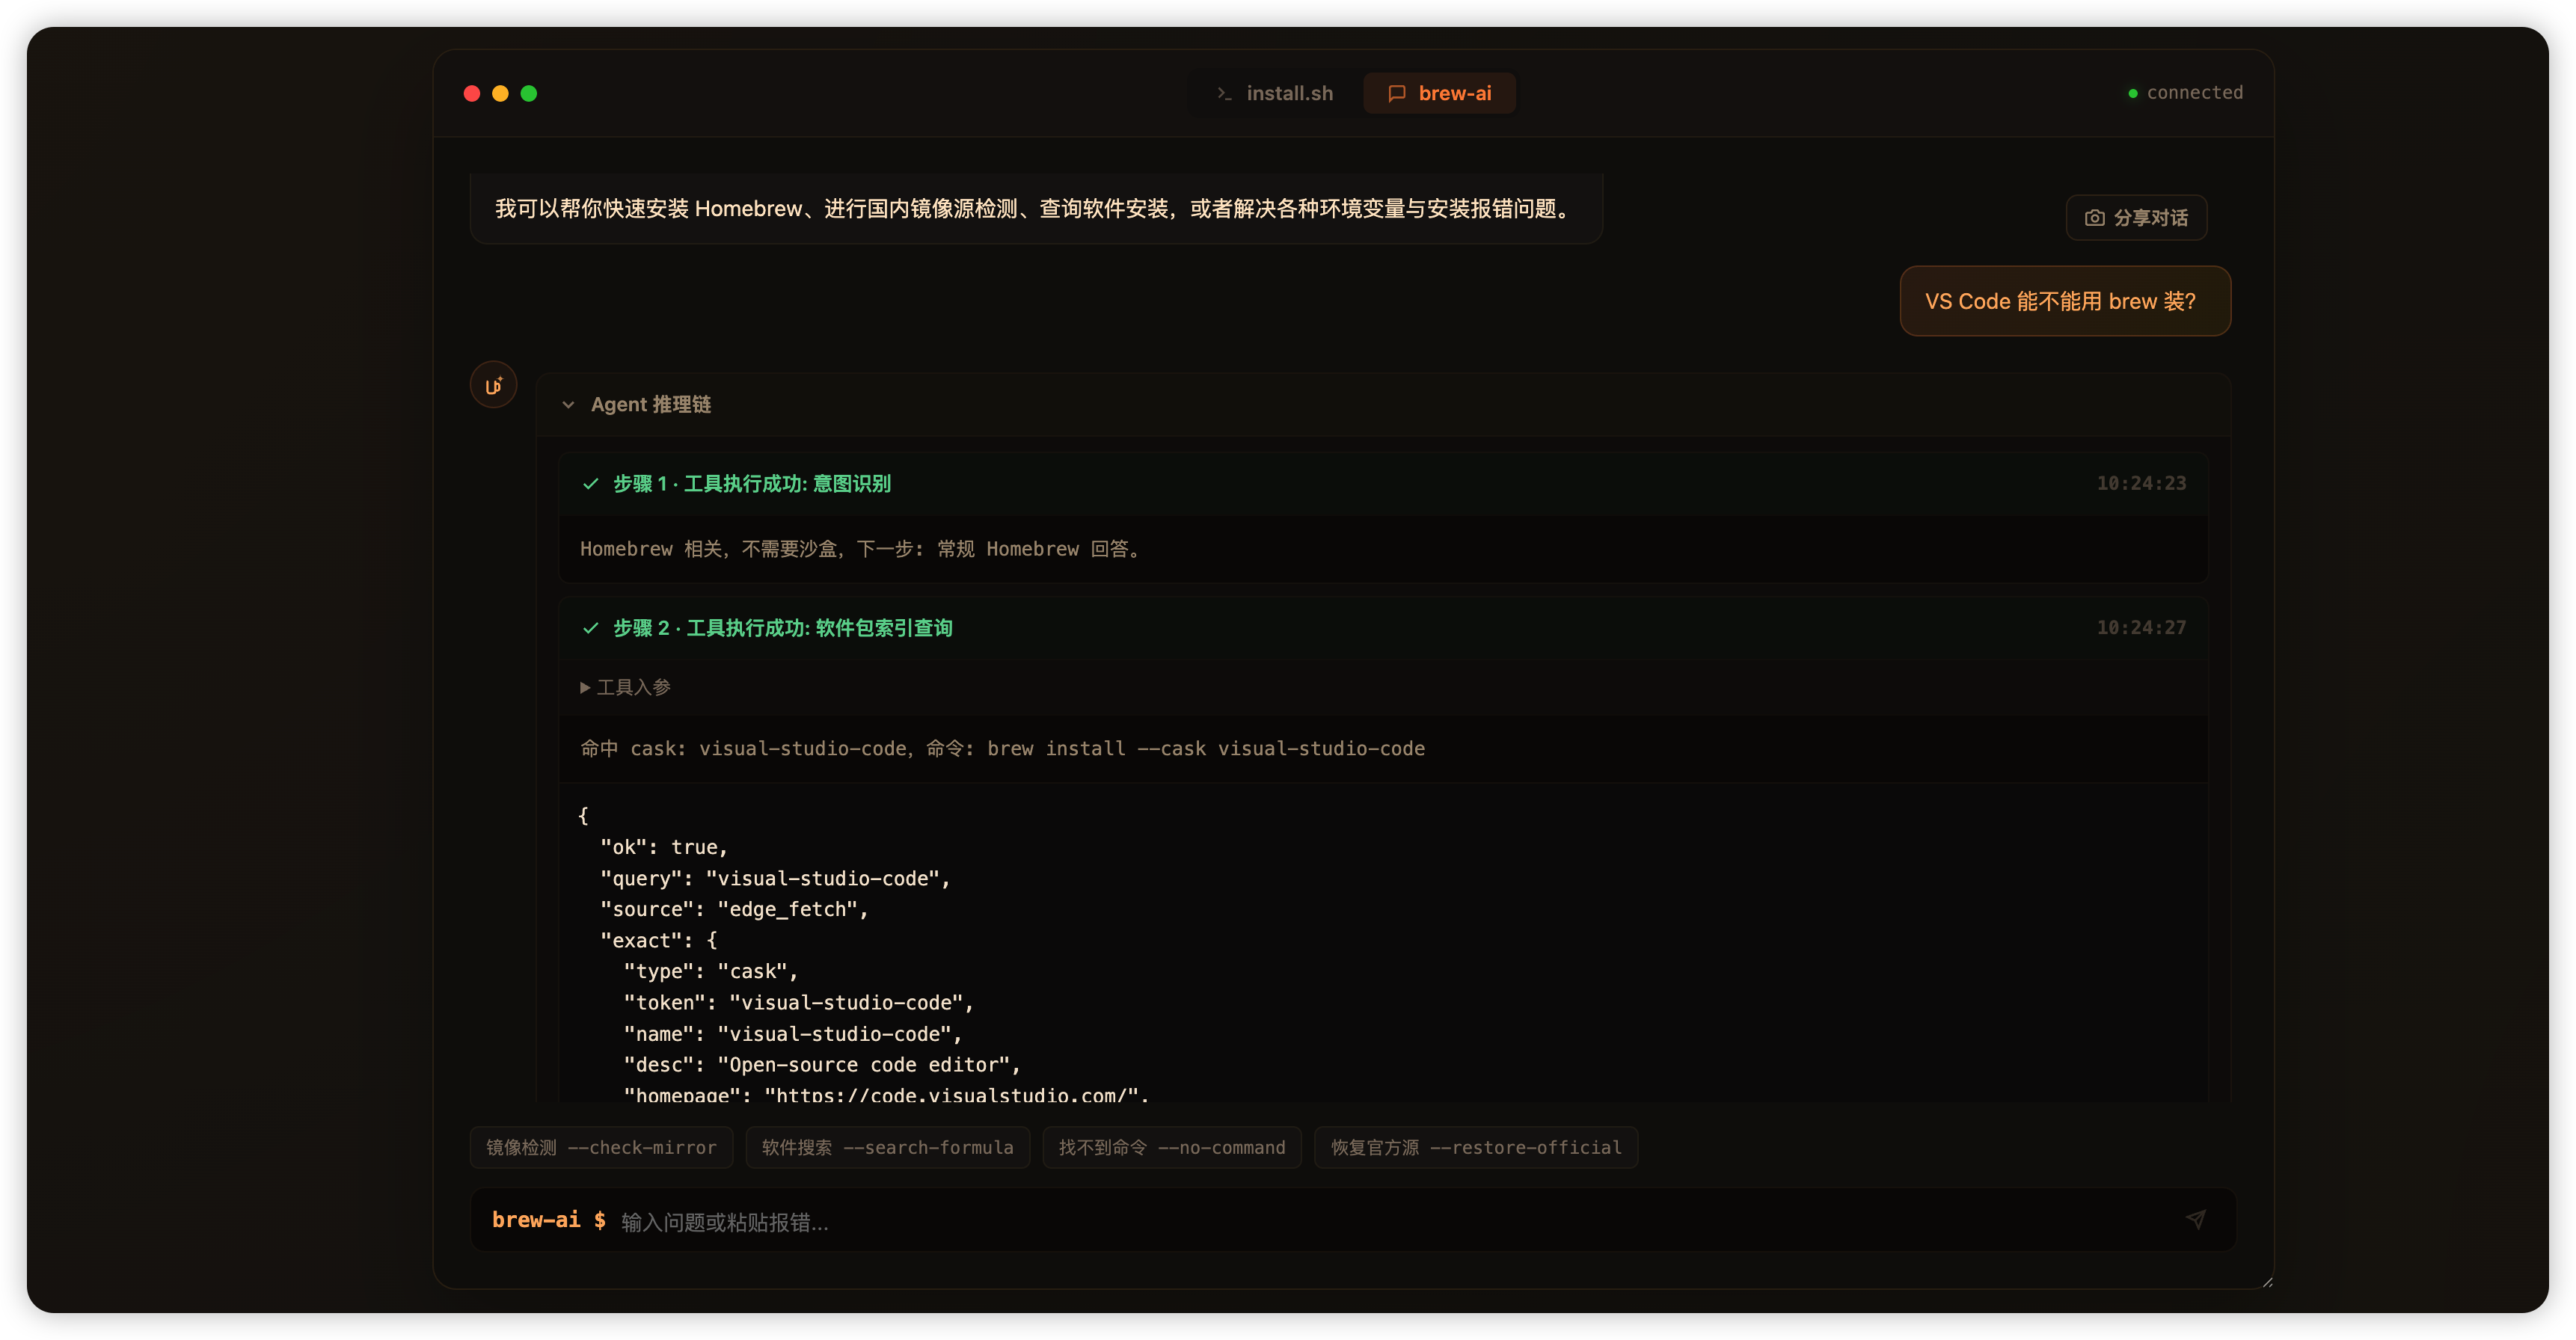Click the "ok": true JSON line

click(x=664, y=847)
